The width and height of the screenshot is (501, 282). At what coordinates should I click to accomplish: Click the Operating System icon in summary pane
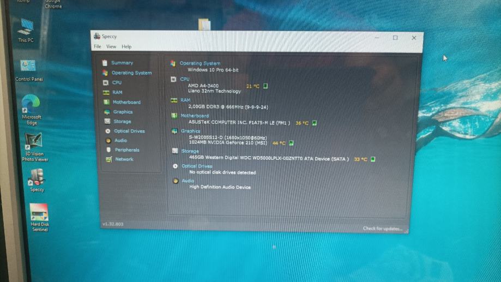pyautogui.click(x=173, y=63)
